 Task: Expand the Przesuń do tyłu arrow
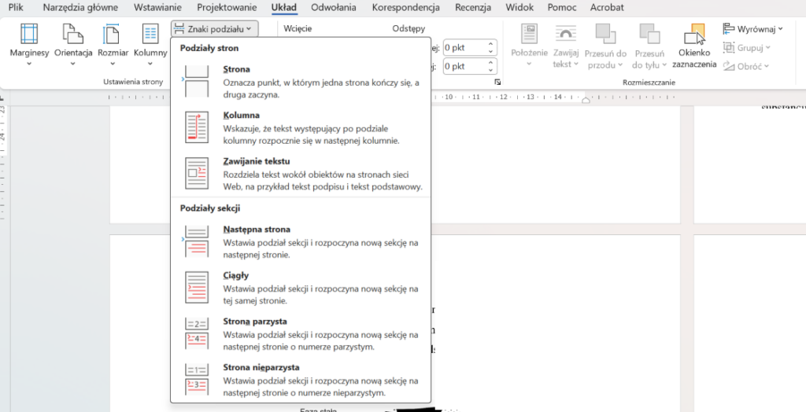664,64
